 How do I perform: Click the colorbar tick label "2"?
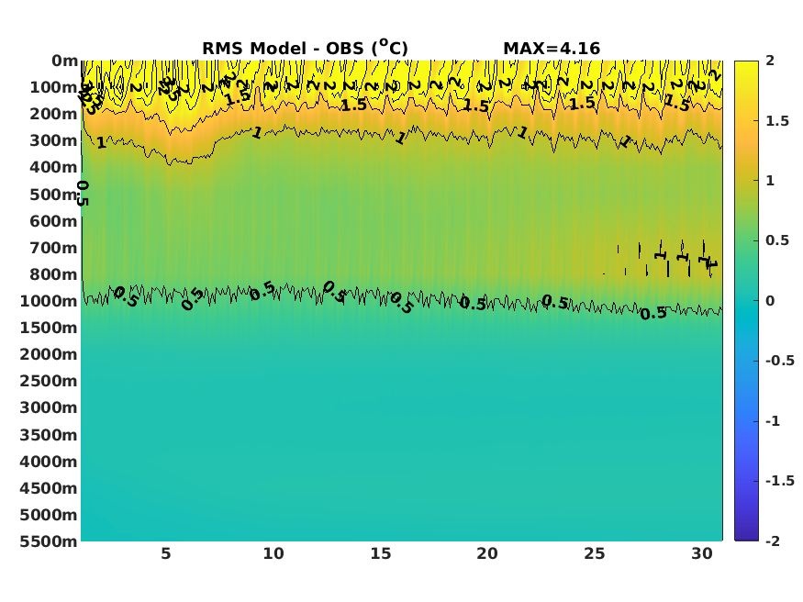pos(770,61)
